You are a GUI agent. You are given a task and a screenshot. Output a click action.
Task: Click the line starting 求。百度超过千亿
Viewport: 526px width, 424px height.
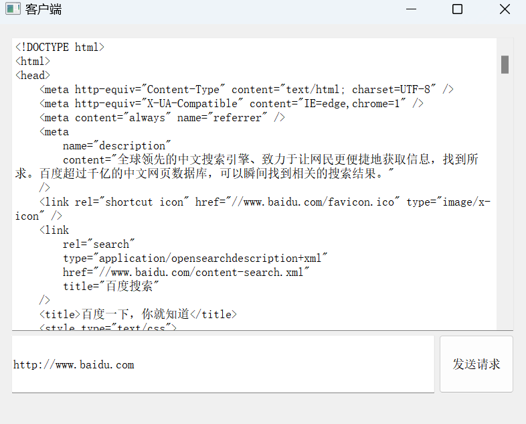pos(205,173)
